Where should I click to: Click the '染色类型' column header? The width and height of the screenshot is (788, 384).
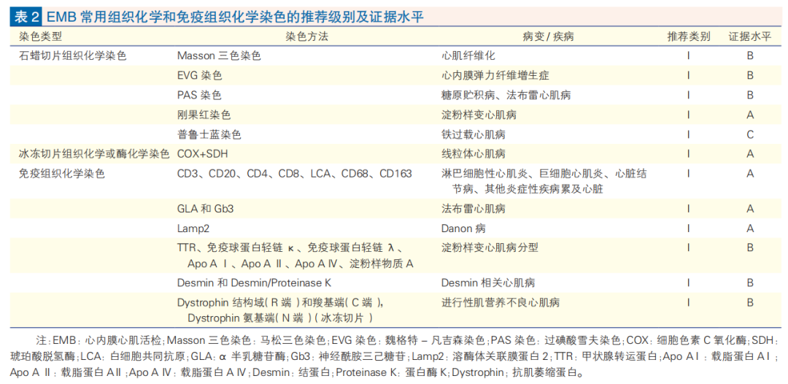coord(40,37)
